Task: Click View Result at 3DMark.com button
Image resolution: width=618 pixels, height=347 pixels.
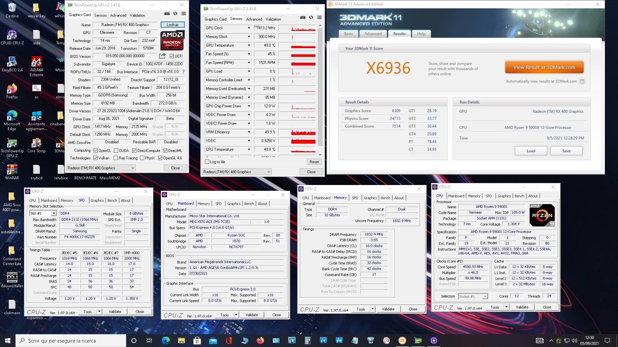Action: point(544,67)
